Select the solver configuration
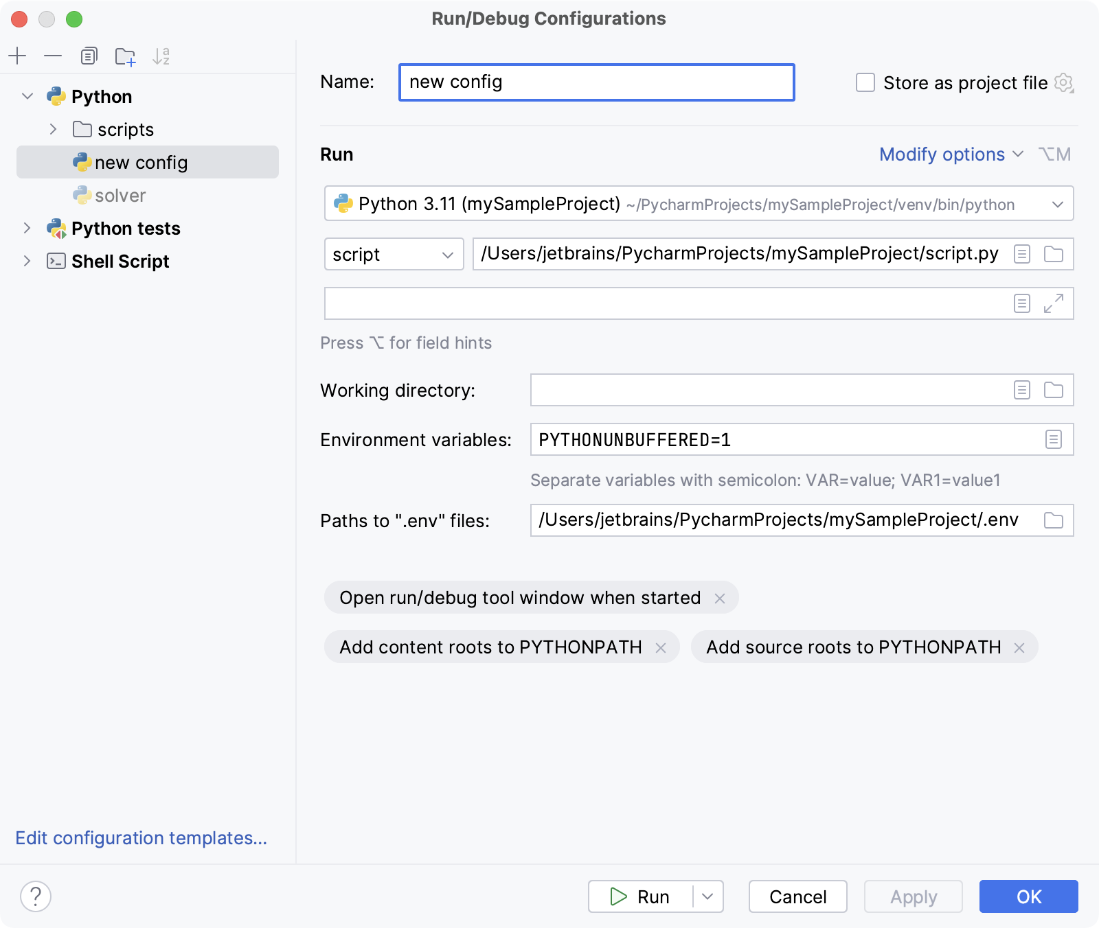The width and height of the screenshot is (1099, 928). pos(120,195)
